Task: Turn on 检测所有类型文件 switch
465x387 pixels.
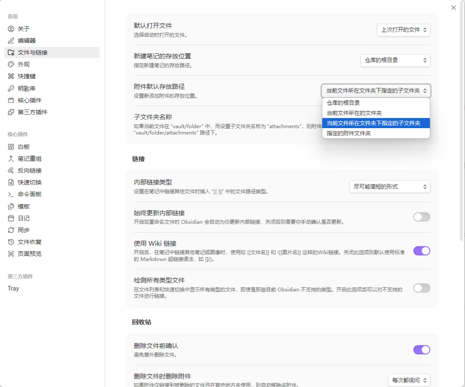Action: coord(422,288)
